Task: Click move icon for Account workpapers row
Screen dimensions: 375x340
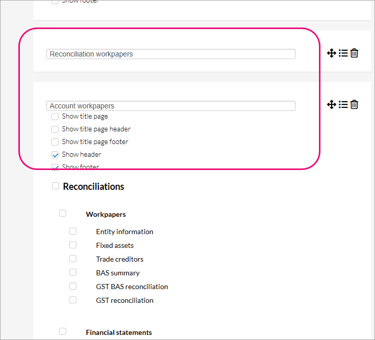Action: point(331,104)
